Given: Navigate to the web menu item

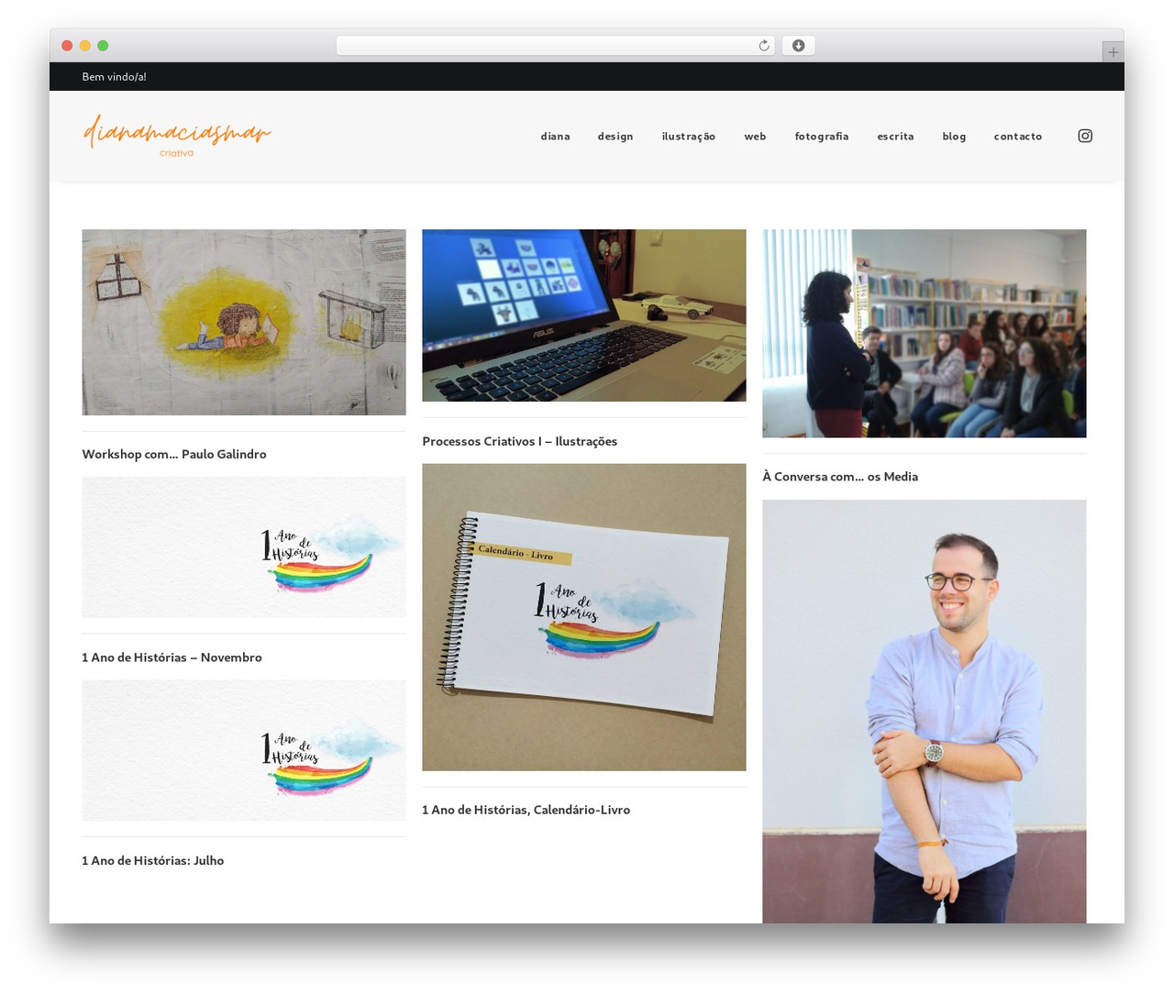Looking at the screenshot, I should tap(755, 137).
